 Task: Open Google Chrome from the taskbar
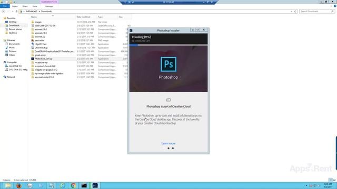(x=73, y=185)
